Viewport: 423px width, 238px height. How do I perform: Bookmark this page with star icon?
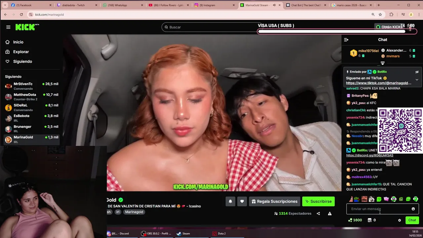pyautogui.click(x=380, y=15)
